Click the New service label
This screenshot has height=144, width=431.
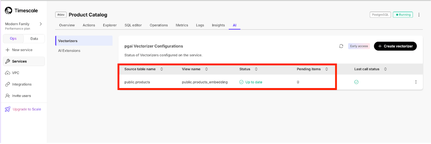pyautogui.click(x=22, y=50)
